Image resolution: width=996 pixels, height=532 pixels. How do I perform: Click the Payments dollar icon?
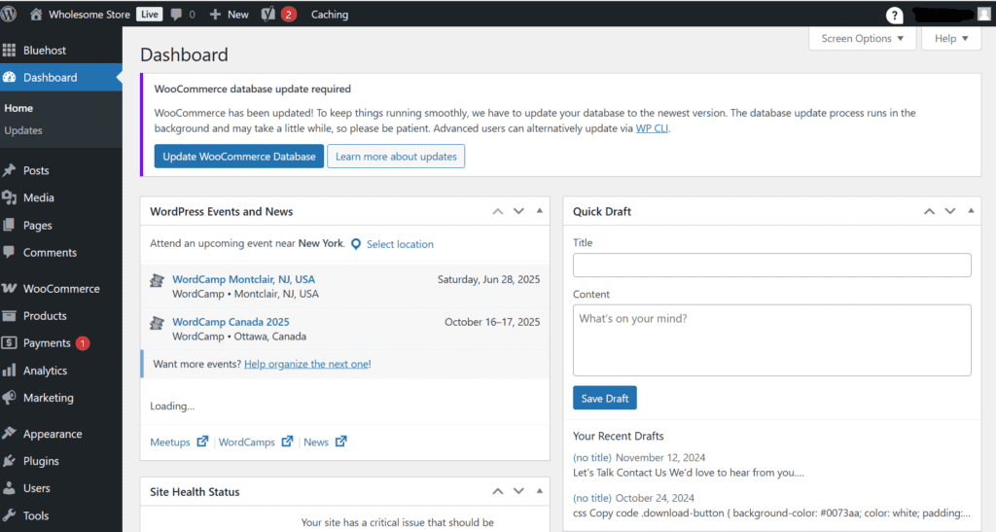coord(9,342)
